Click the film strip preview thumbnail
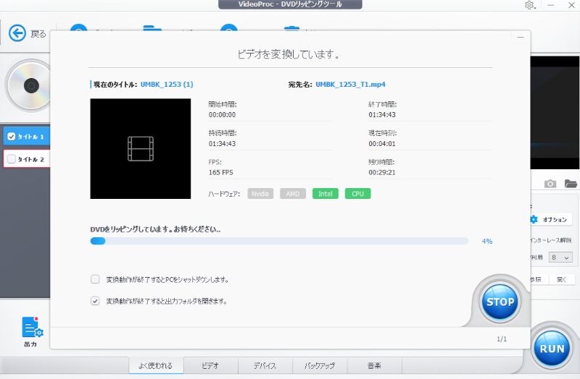Screen dimensions: 580x379 (x=141, y=149)
